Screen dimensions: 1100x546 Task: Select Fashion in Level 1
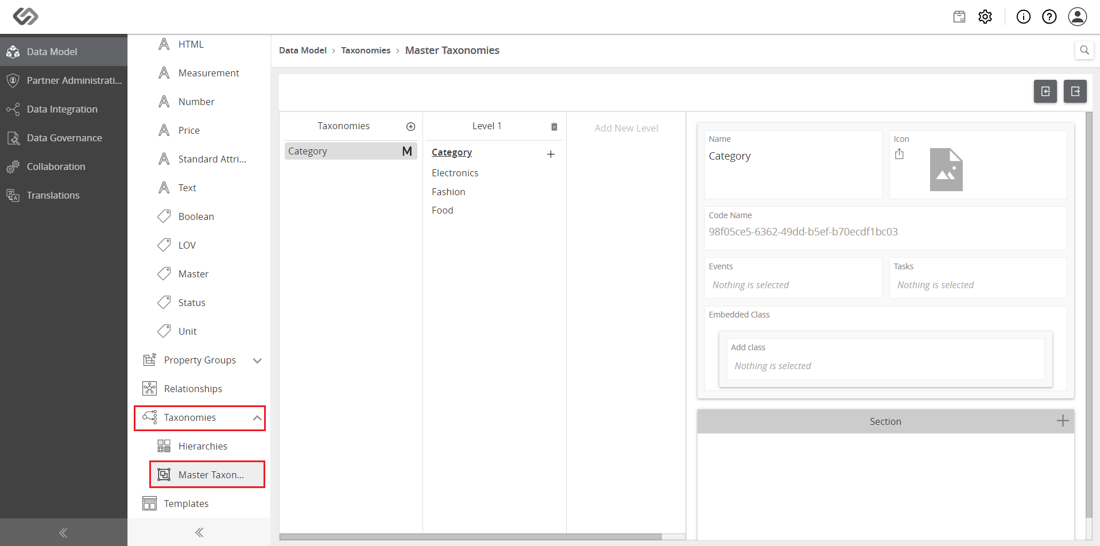[x=448, y=192]
